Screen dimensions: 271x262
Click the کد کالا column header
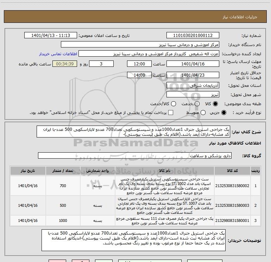(232, 171)
